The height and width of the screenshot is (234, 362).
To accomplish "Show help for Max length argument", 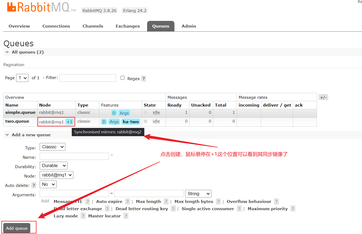I will (x=166, y=202).
